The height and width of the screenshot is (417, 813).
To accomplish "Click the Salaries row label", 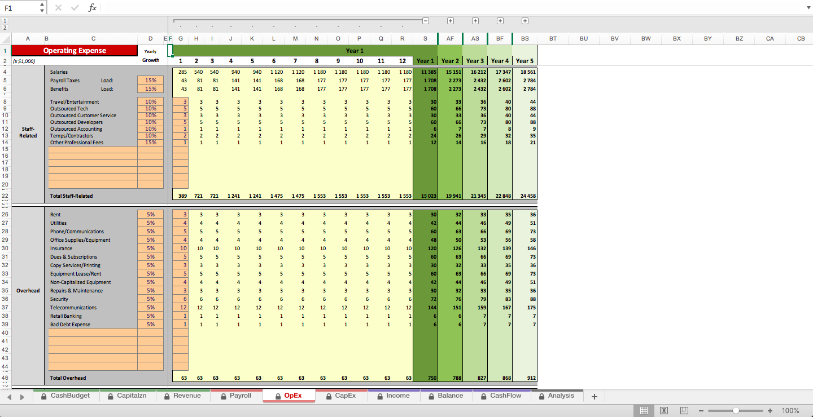I will point(59,72).
